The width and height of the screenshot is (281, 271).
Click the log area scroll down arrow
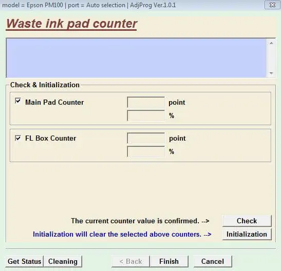coord(271,73)
